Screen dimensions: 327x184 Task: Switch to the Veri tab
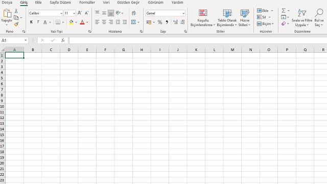[x=106, y=3]
